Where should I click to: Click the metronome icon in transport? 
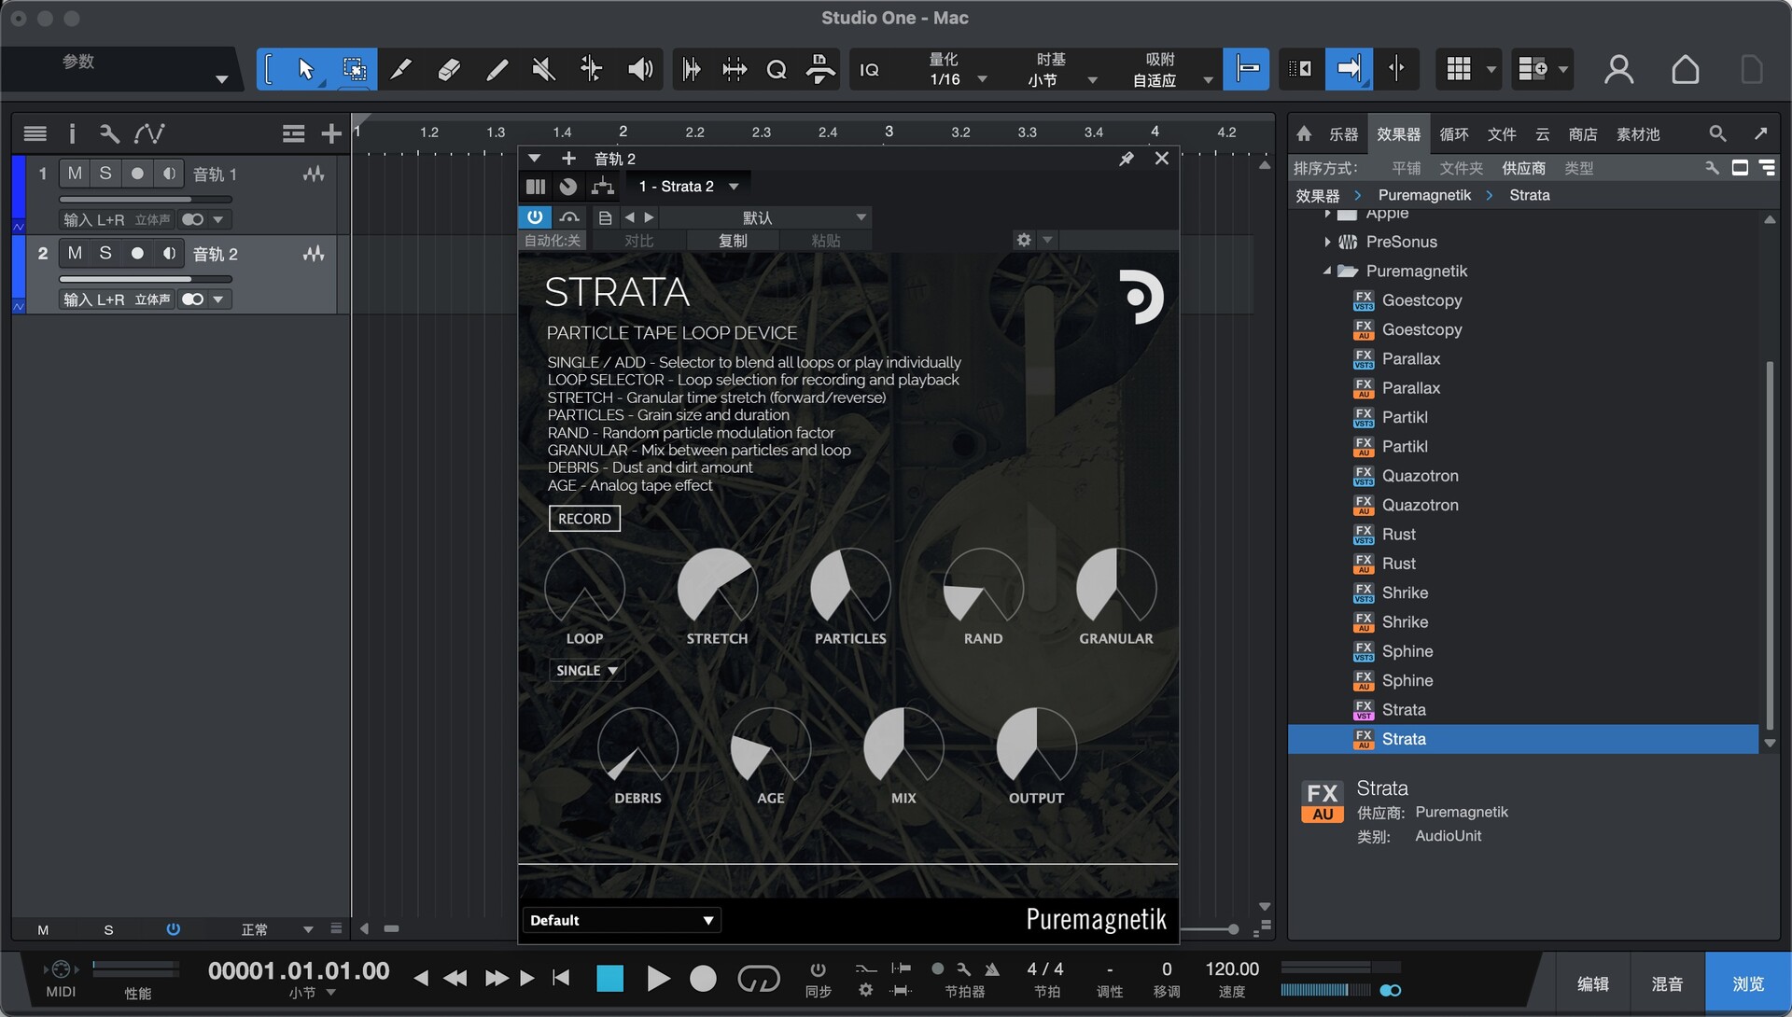tap(991, 969)
